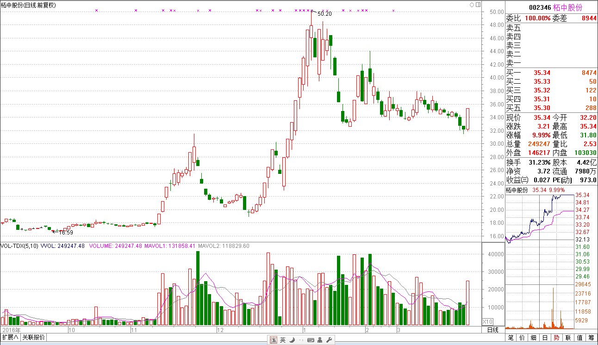This screenshot has height=345, width=598.
Task: Click the 拓中股份(日线 前复权) chart title
Action: (x=29, y=5)
